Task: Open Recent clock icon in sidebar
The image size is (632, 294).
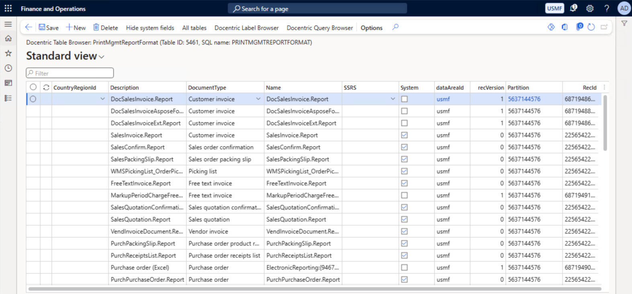Action: (8, 68)
